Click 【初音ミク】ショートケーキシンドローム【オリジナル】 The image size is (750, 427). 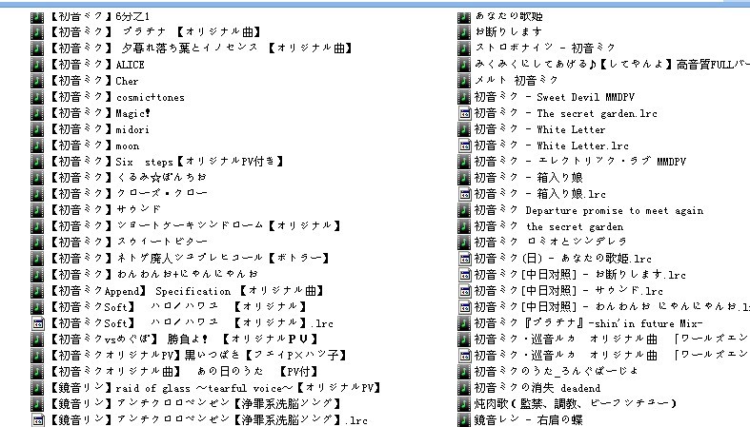pos(195,225)
